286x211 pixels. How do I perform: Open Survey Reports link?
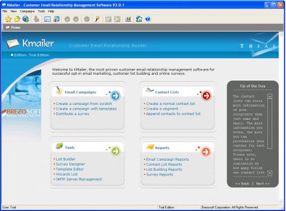159,174
